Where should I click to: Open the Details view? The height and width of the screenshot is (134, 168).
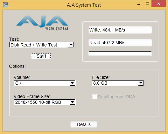pos(84,124)
